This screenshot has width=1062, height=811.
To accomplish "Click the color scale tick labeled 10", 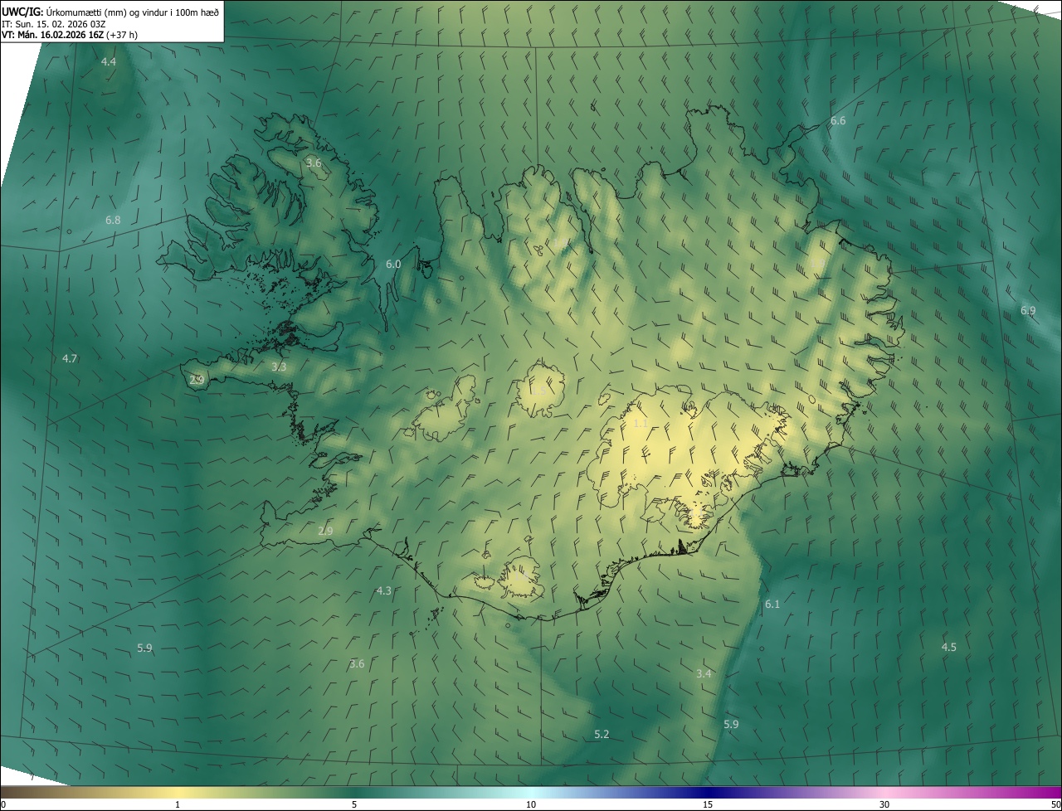I will 531,804.
